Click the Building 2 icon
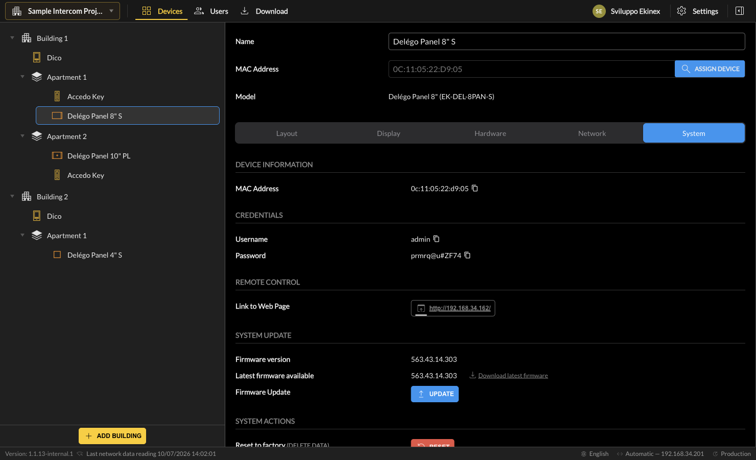This screenshot has width=756, height=460. (x=27, y=196)
